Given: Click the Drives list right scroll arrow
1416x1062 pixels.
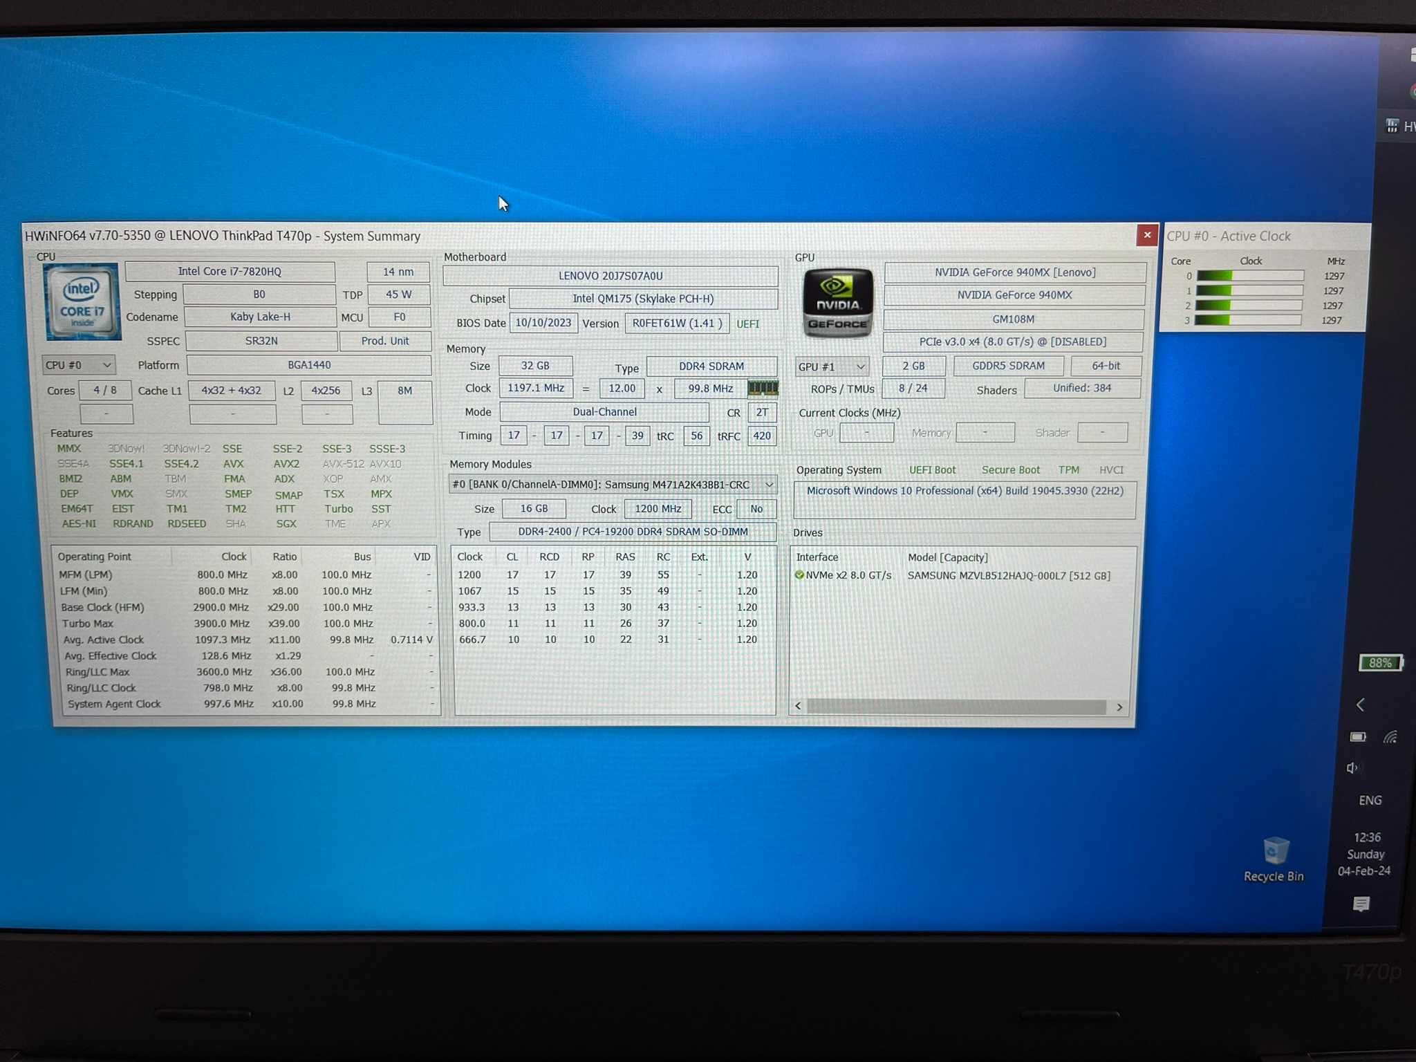Looking at the screenshot, I should pyautogui.click(x=1119, y=707).
